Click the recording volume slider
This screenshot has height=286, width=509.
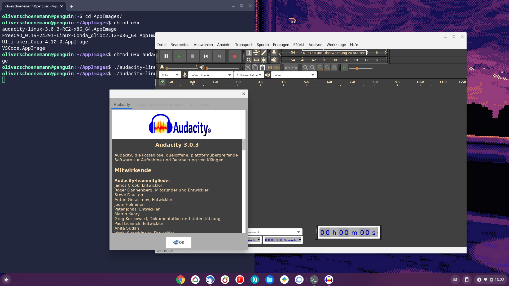click(182, 68)
